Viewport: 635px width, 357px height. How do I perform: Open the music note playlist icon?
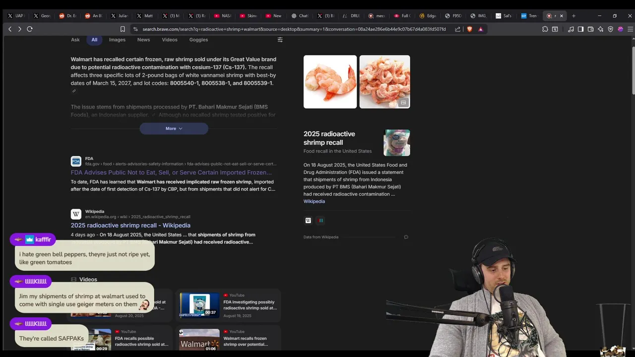click(571, 29)
